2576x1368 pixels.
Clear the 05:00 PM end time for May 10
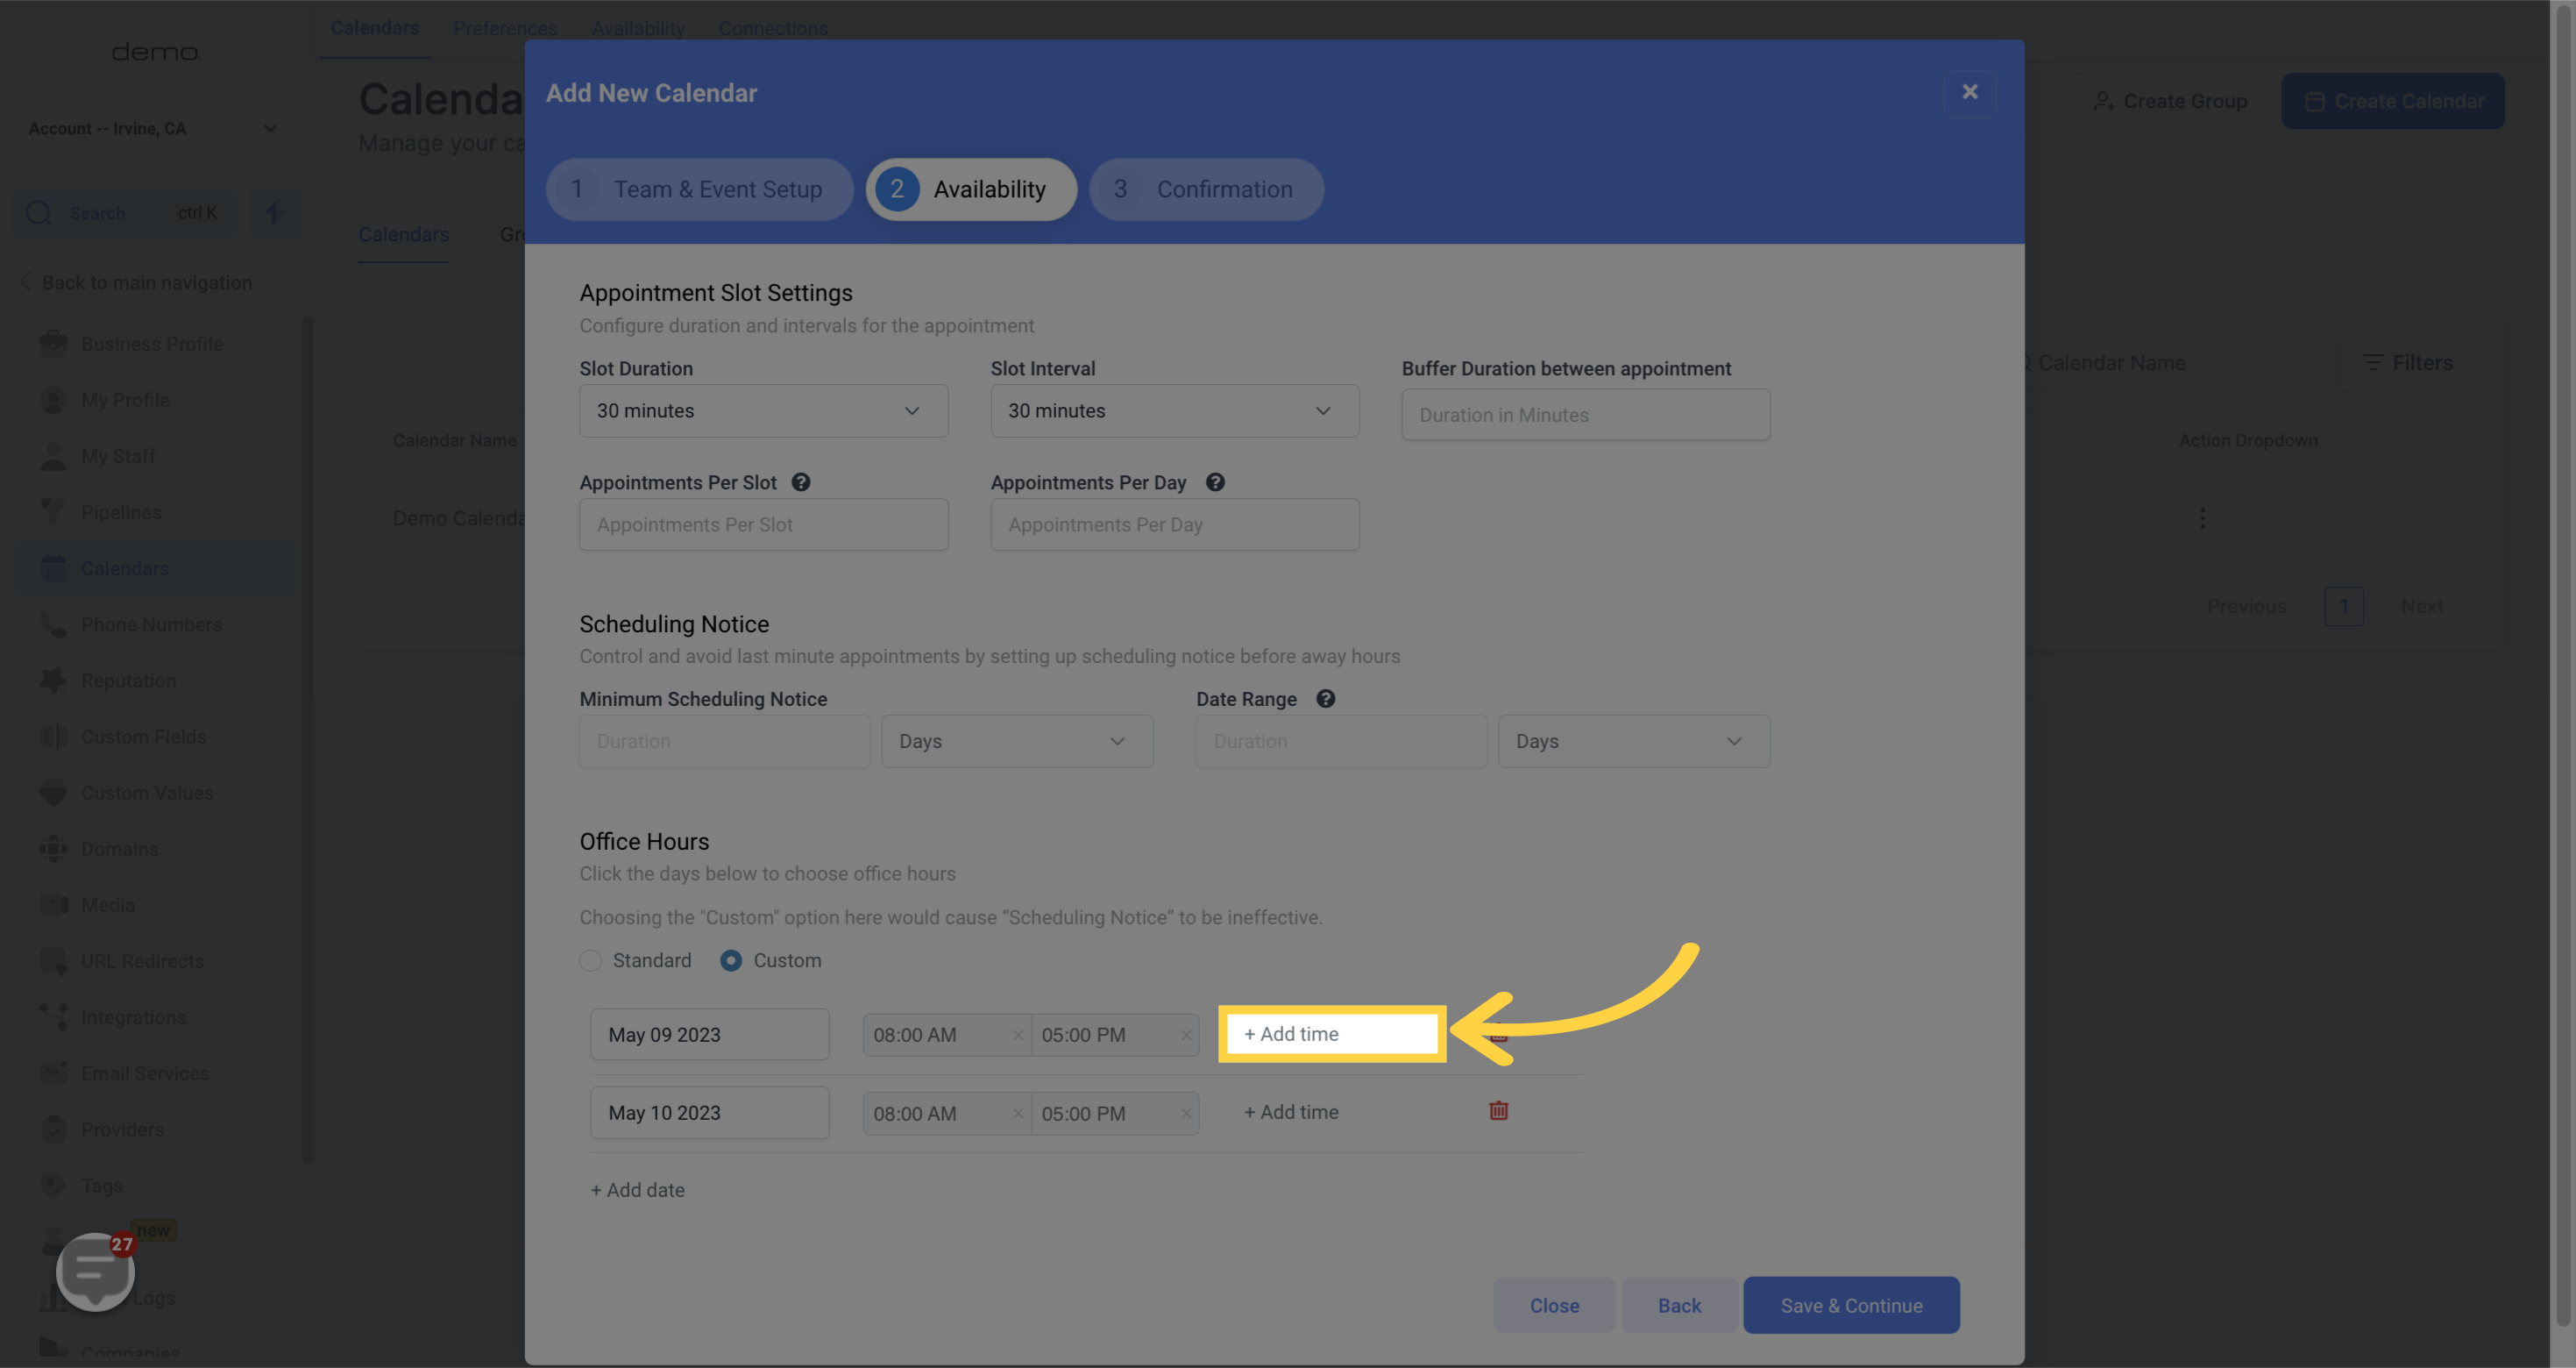tap(1185, 1113)
